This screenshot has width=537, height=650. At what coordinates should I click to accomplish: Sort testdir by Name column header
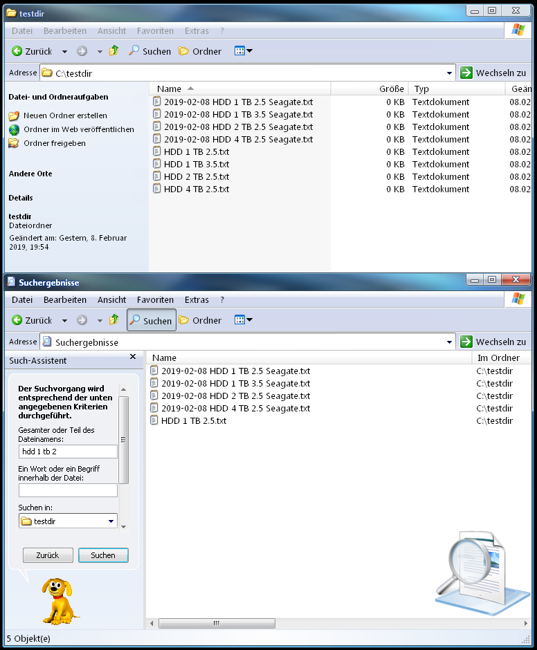click(x=240, y=89)
